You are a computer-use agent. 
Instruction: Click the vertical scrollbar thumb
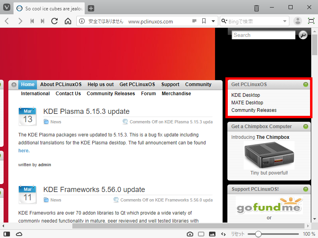pyautogui.click(x=314, y=45)
